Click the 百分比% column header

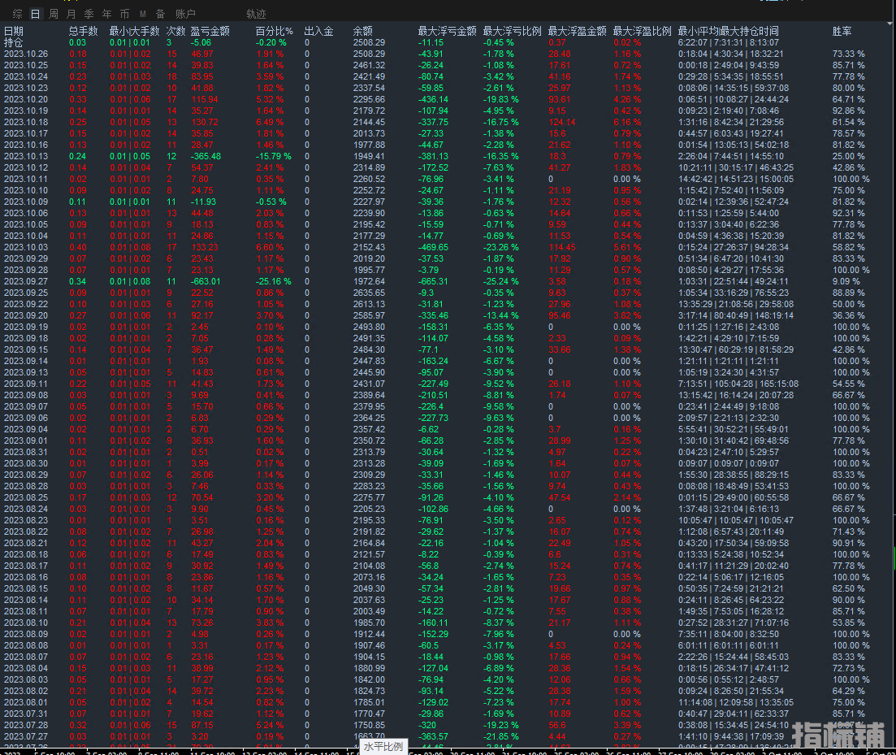coord(275,31)
